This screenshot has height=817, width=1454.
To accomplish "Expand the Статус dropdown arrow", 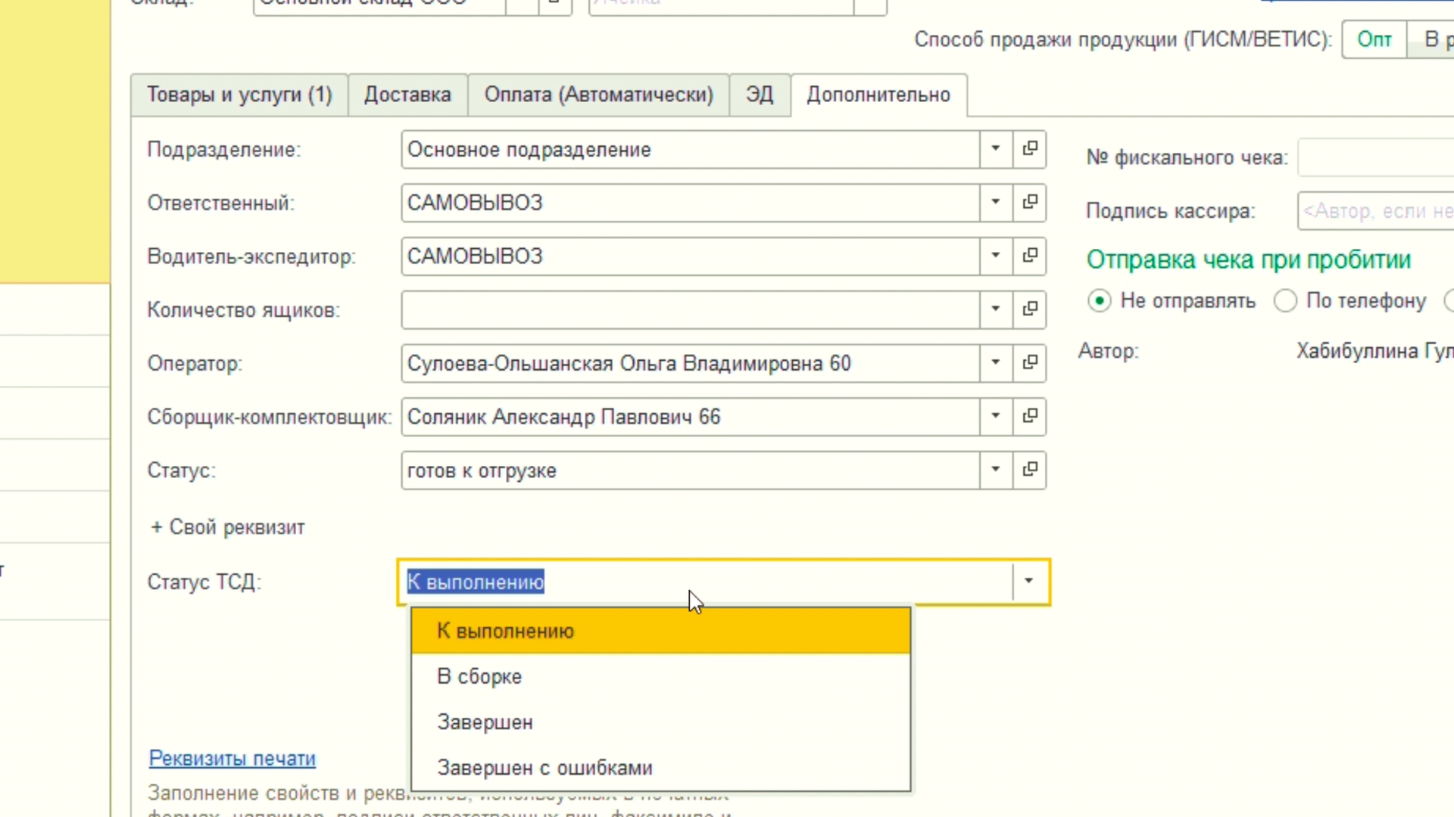I will [996, 470].
